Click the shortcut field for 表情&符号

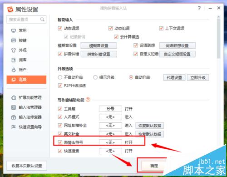(110, 142)
